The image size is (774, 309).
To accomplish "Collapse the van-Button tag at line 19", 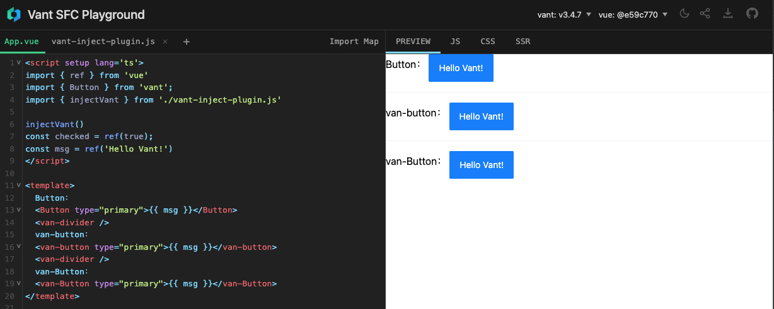I will [x=19, y=284].
